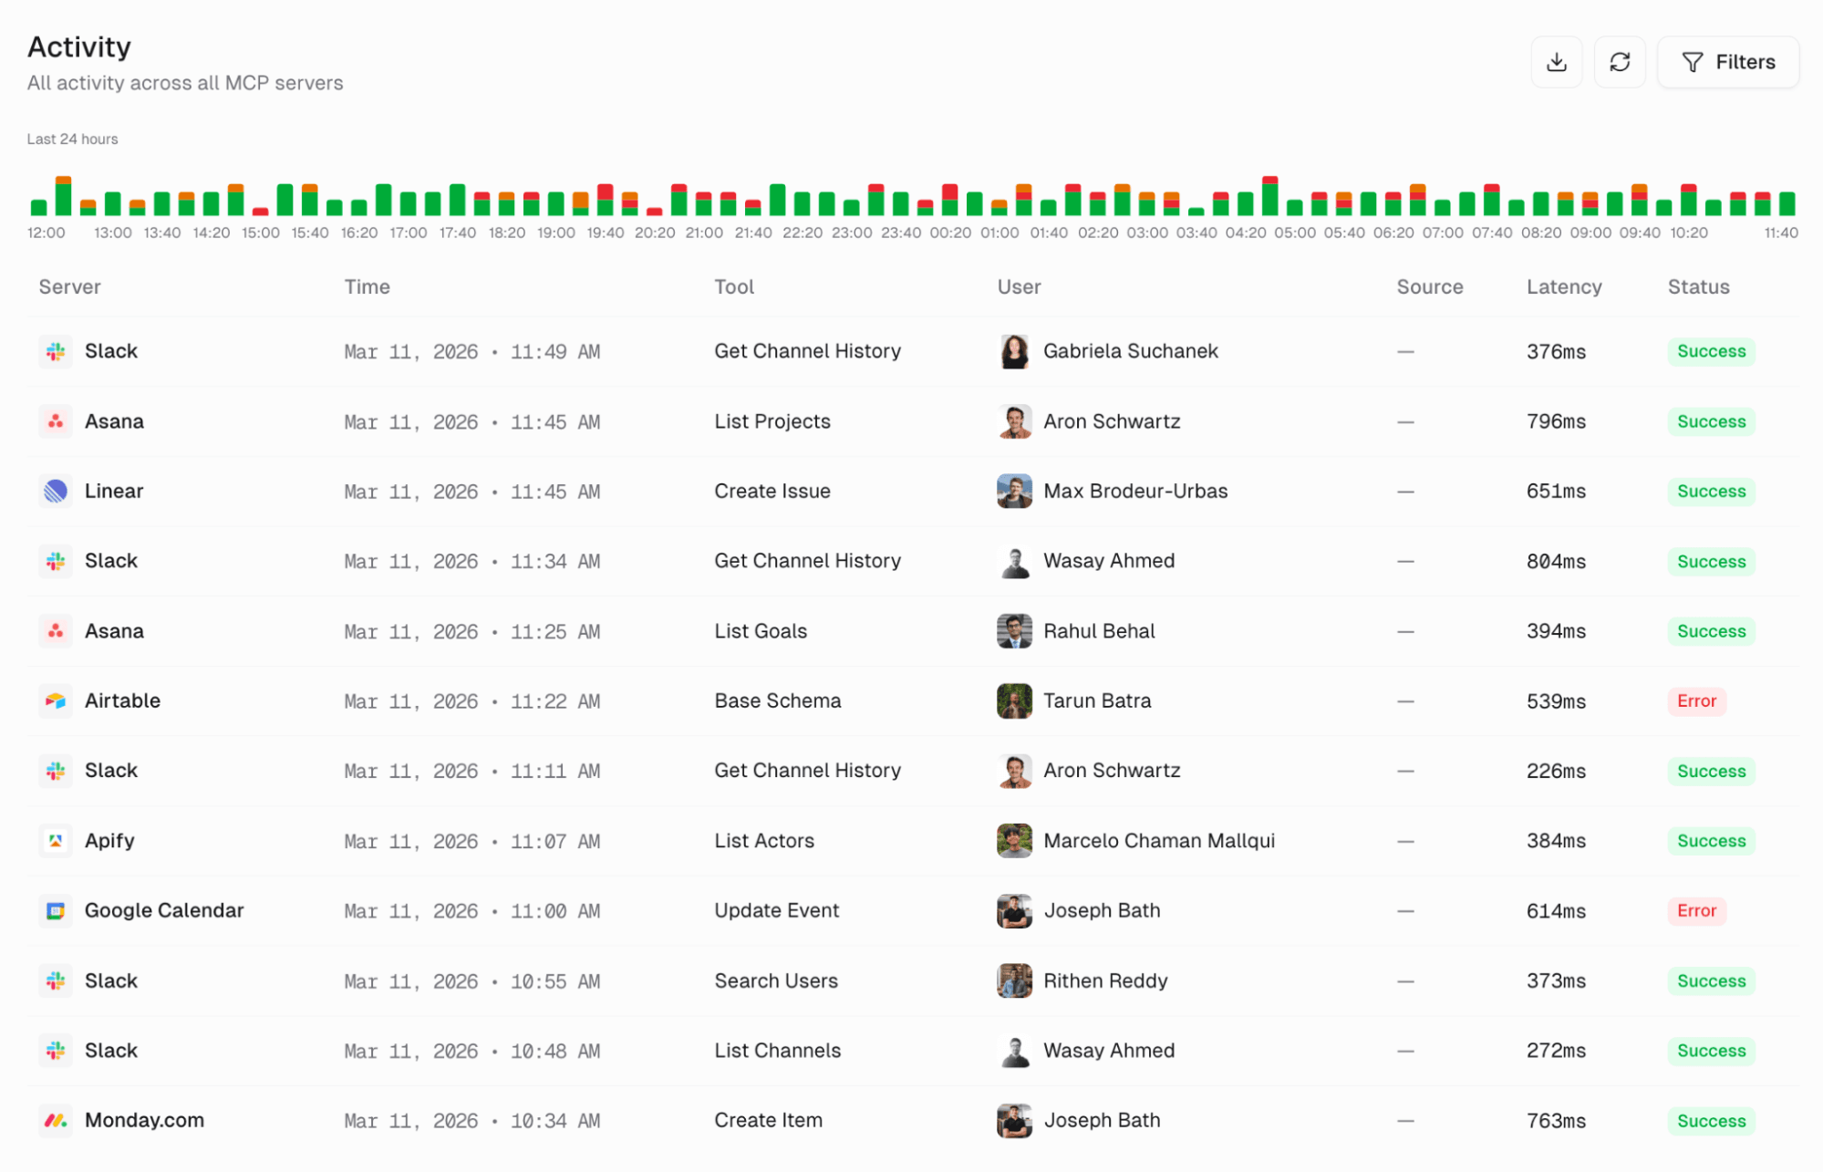Click the Error badge in the Airtable row
1823x1172 pixels.
pyautogui.click(x=1696, y=700)
